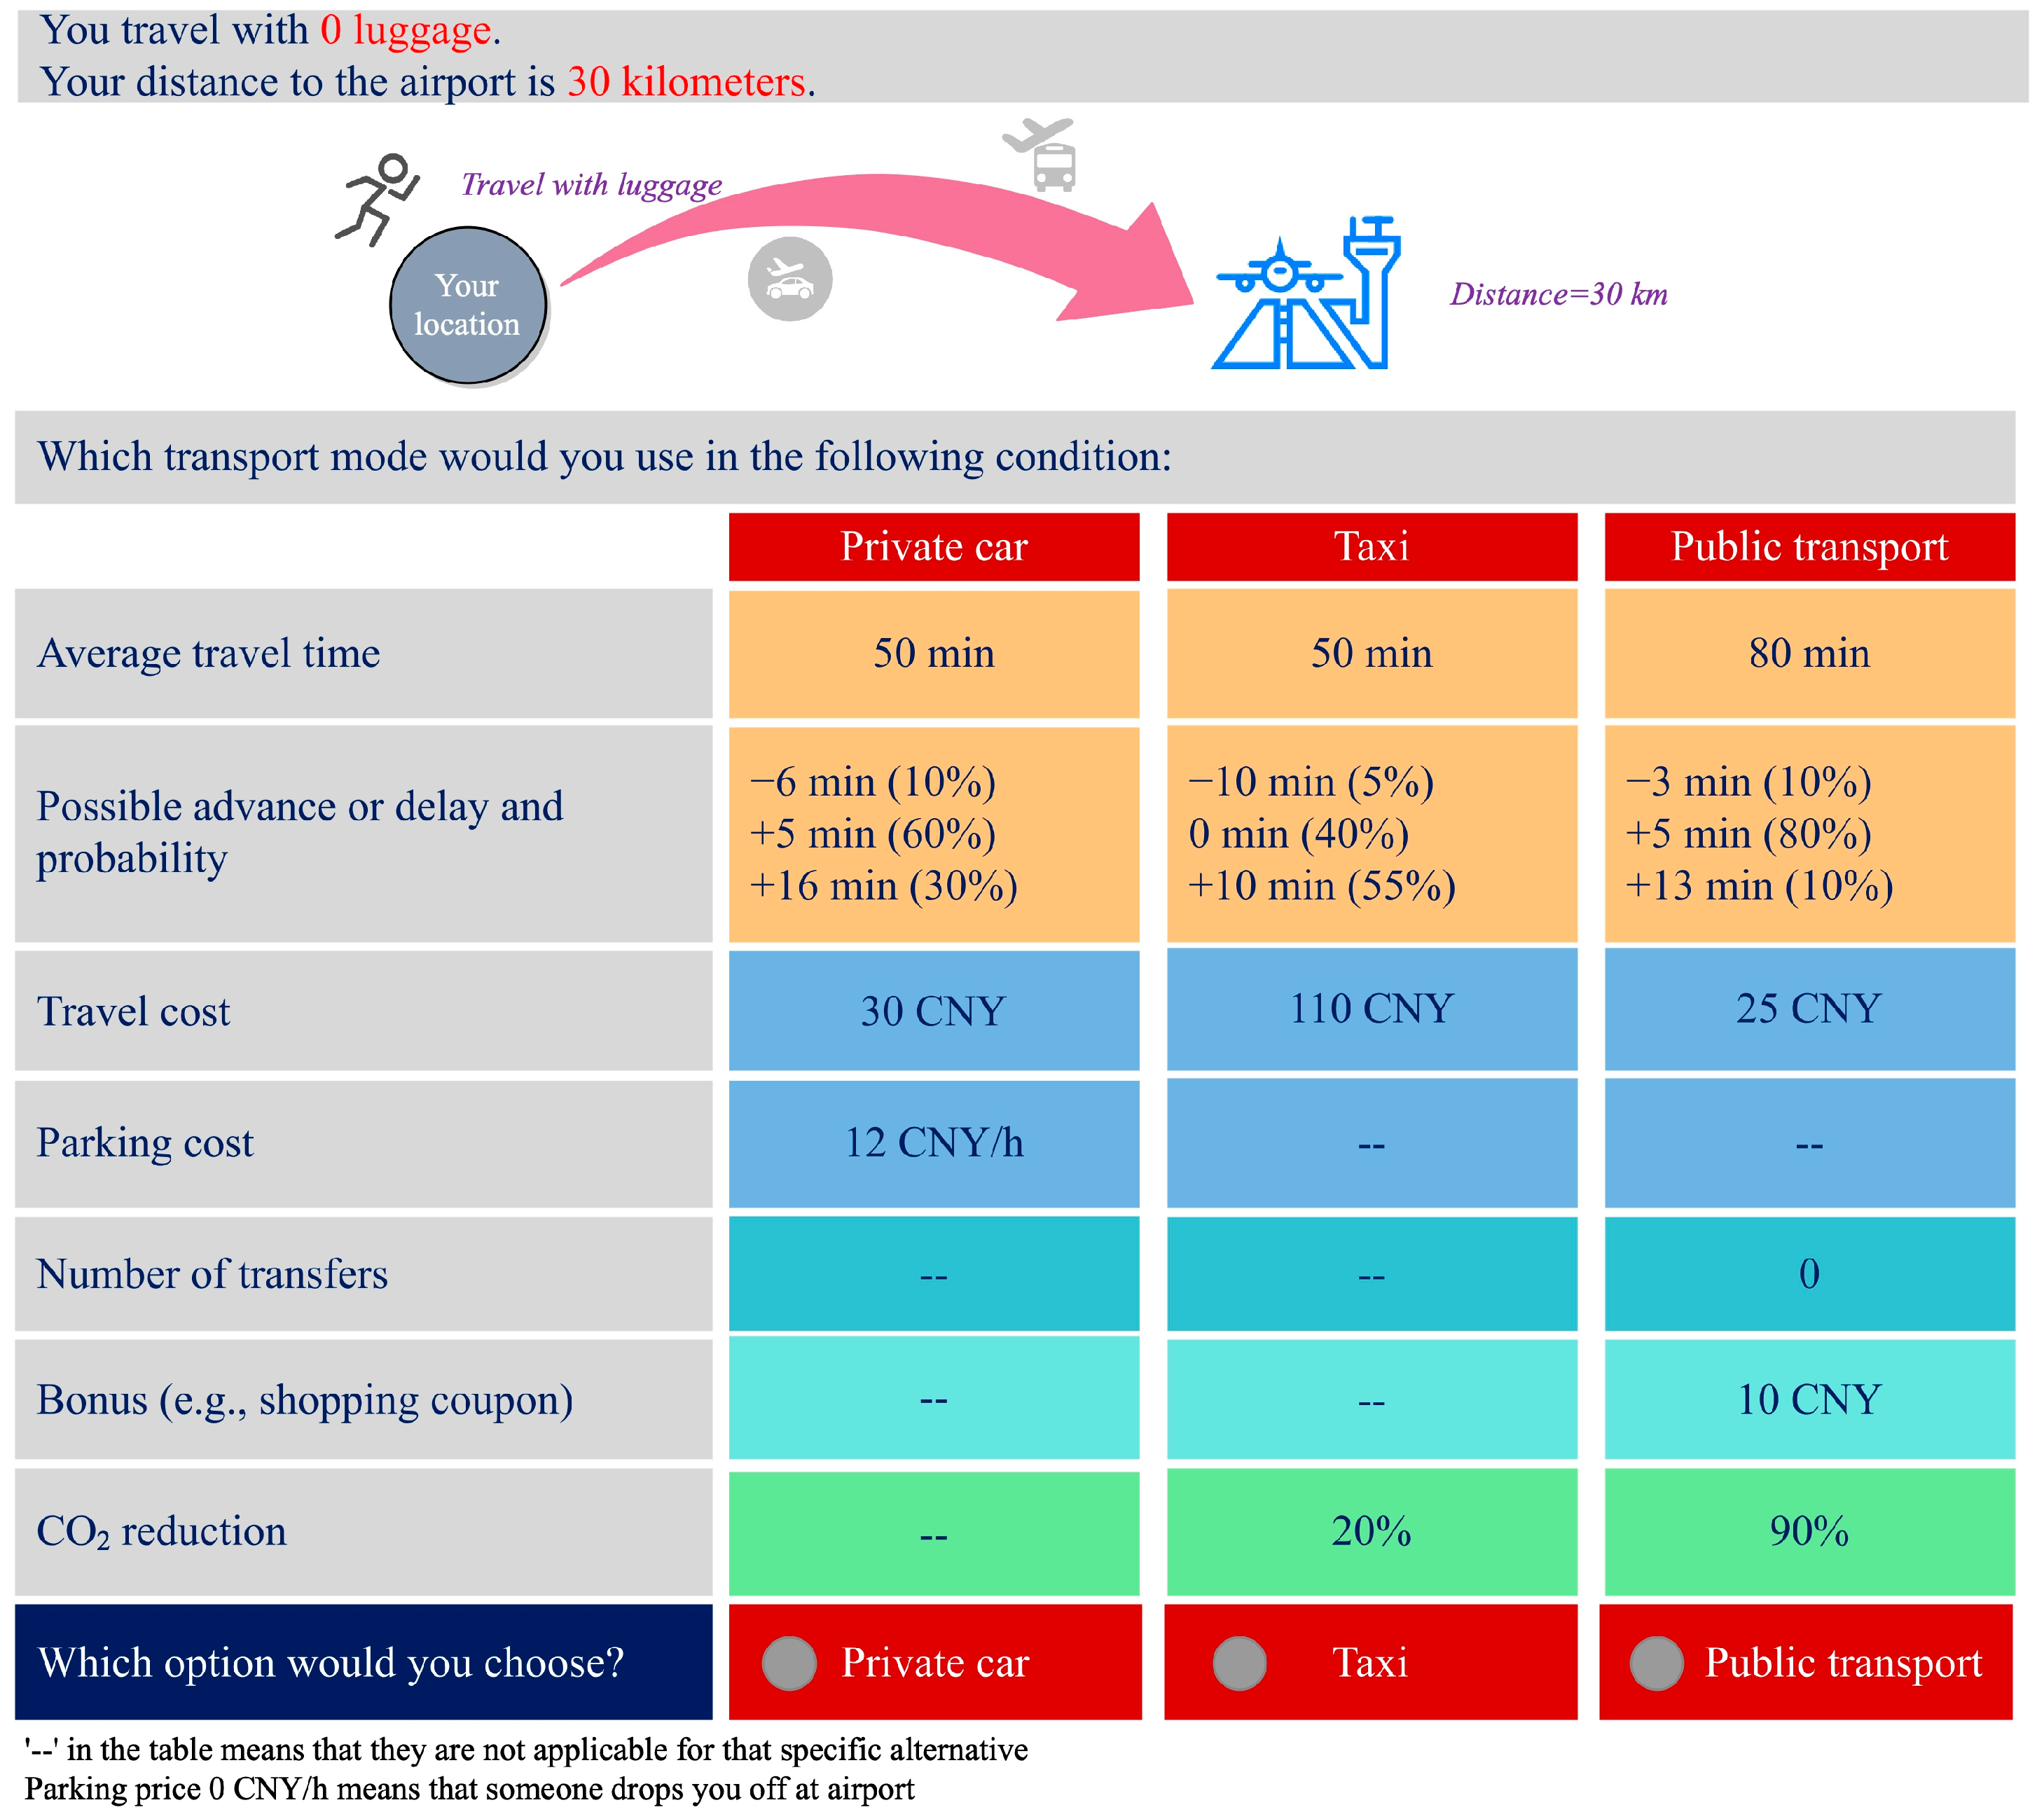Viewport: 2044px width, 1819px height.
Task: Click the Public transport column header
Action: point(1809,546)
